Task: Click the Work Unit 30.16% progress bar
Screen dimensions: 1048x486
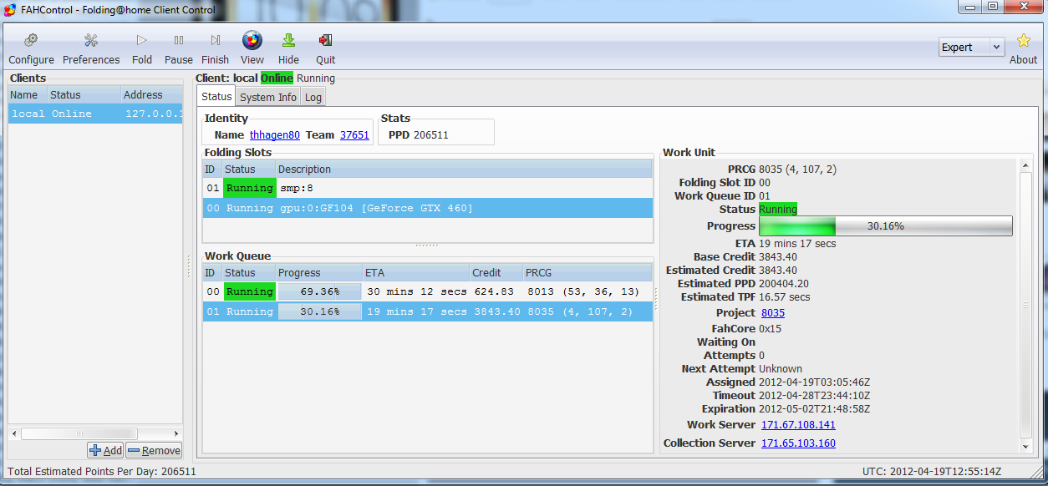Action: click(885, 226)
